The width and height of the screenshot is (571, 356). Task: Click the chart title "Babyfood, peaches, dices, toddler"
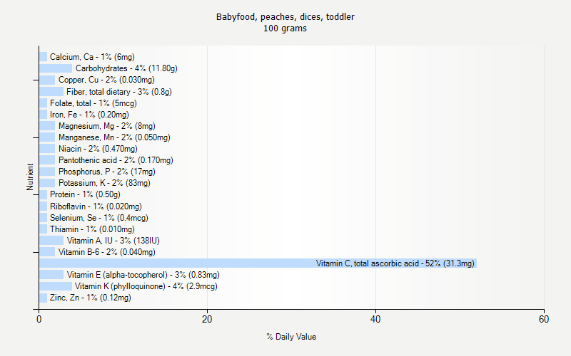(285, 17)
